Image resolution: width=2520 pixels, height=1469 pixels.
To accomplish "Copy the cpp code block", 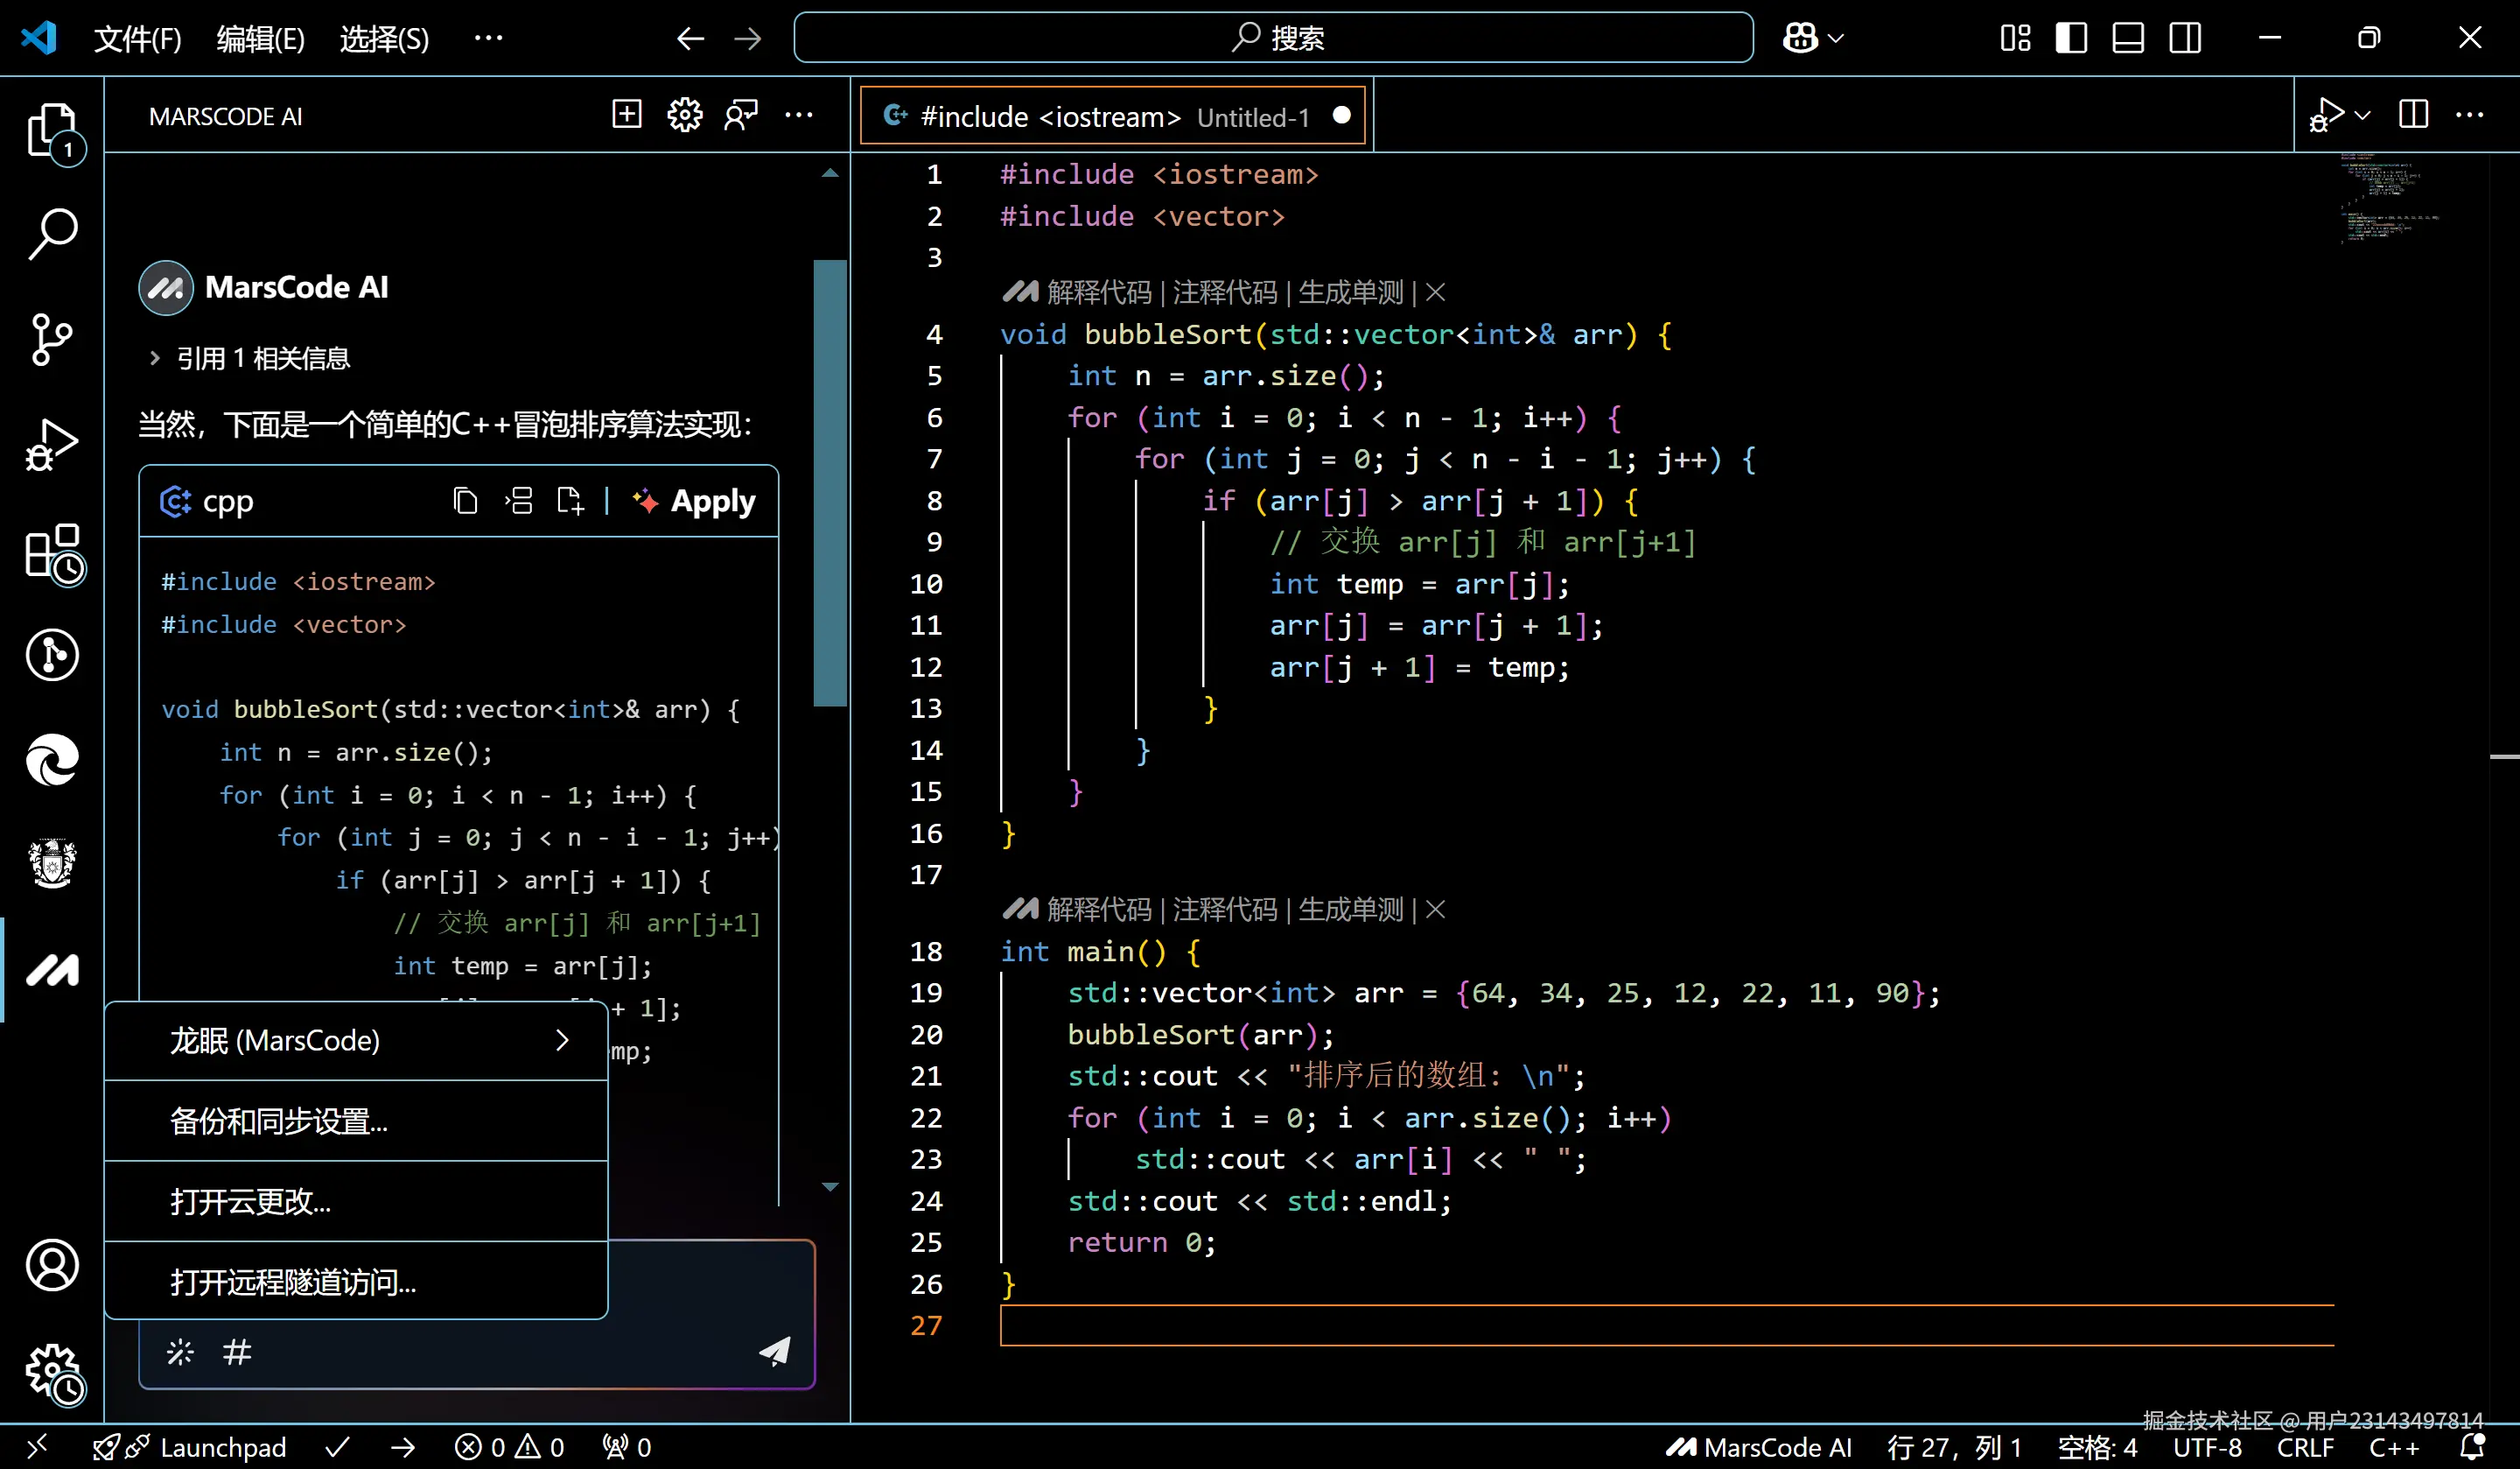I will tap(465, 501).
